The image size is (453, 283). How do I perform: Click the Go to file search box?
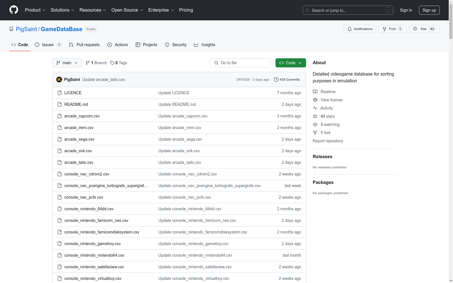pyautogui.click(x=241, y=63)
